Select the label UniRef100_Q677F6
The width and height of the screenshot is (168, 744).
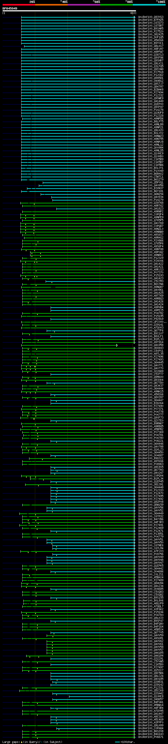151,330
